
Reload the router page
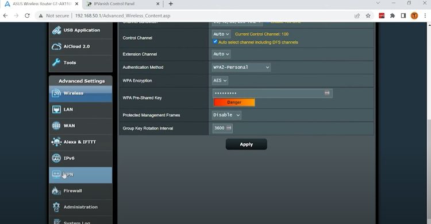[27, 15]
